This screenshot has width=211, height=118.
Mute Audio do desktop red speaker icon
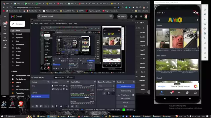(88, 90)
